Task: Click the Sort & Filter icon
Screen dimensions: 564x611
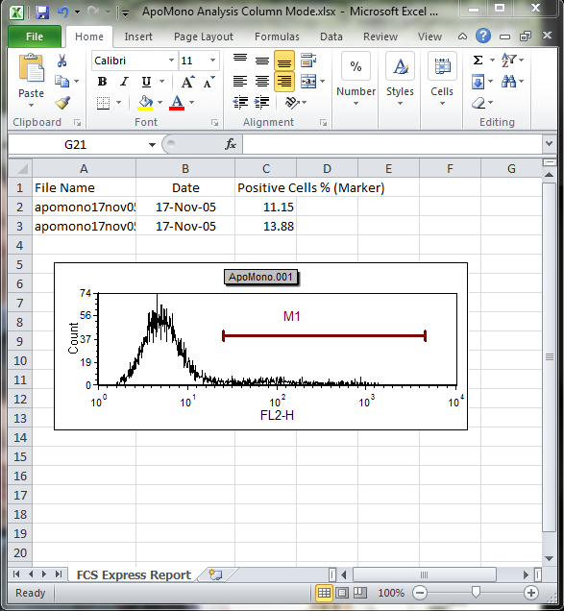Action: (508, 61)
